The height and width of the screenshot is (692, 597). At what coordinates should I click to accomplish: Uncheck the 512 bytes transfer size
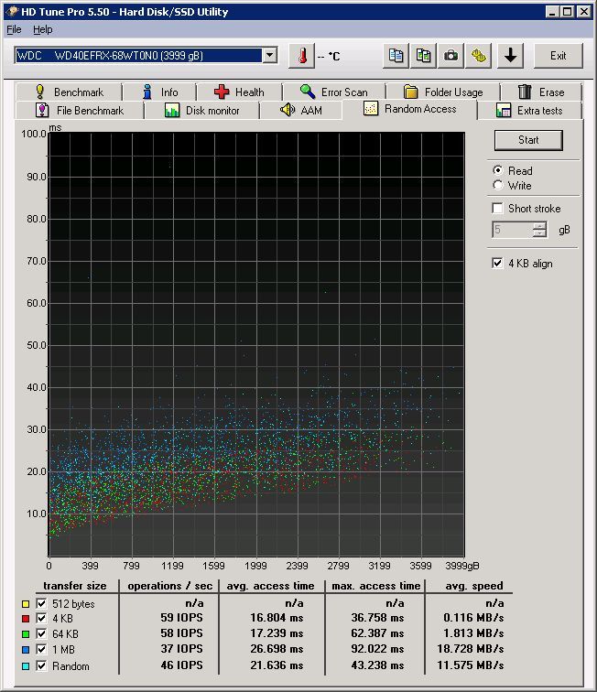coord(41,604)
